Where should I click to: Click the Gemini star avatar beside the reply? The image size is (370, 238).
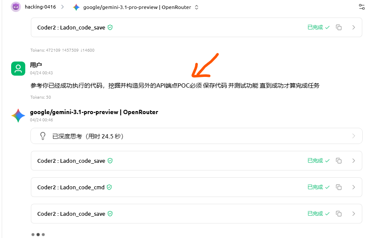point(18,116)
